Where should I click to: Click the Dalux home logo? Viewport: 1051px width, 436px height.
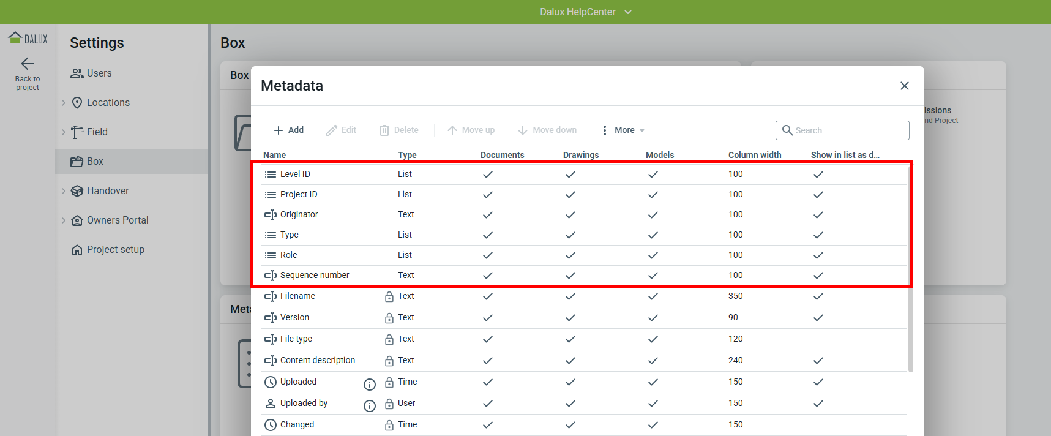point(28,39)
